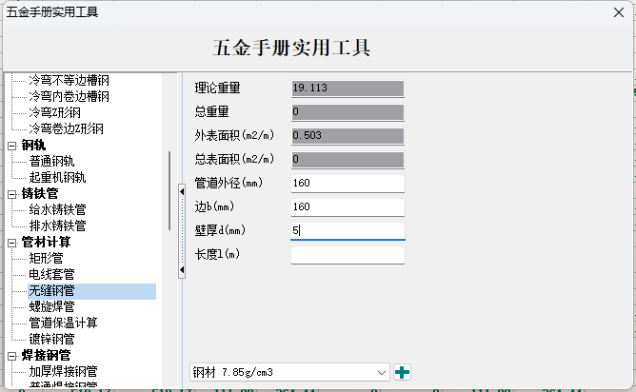Click the green plus add-material icon
This screenshot has height=392, width=636.
402,372
